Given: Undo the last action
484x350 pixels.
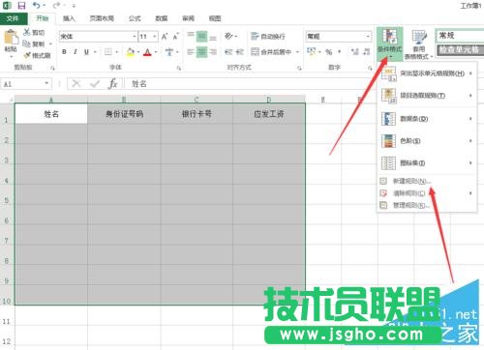Looking at the screenshot, I should click(x=37, y=5).
